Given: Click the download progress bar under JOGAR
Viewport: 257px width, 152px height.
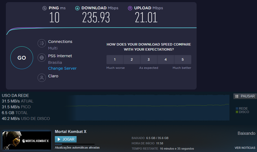Looking at the screenshot, I should point(75,144).
